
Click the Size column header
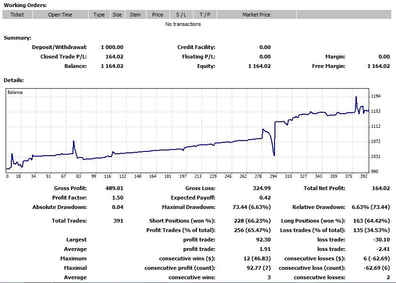click(117, 15)
